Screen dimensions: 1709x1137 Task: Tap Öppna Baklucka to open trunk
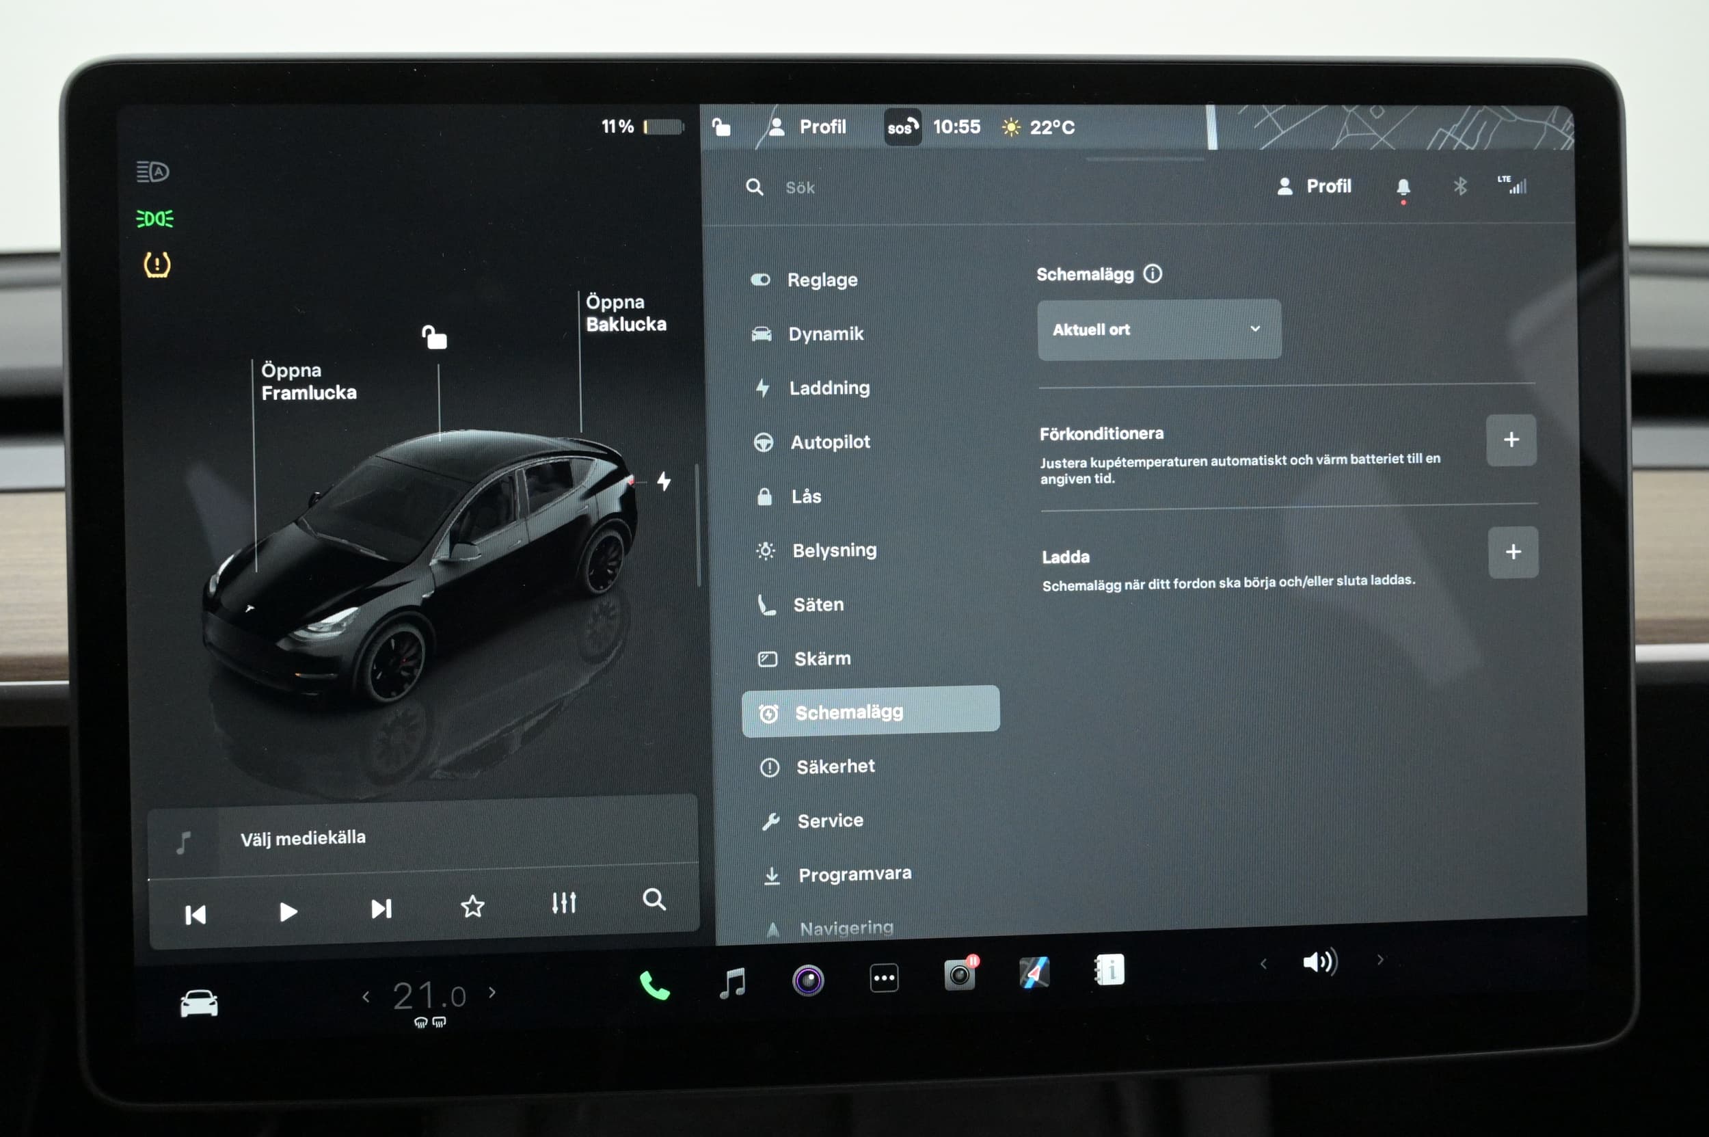pos(625,313)
